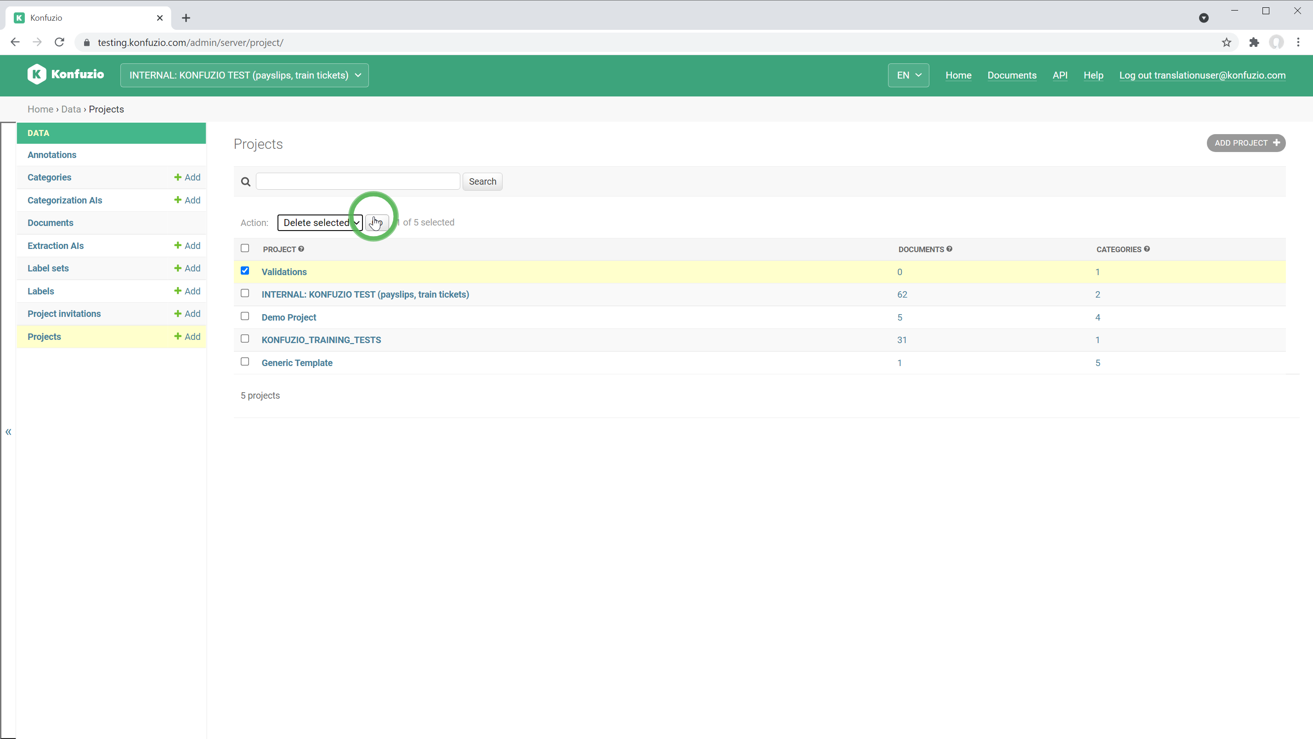Add a new Label set from sidebar
The image size is (1313, 739).
[x=187, y=268]
